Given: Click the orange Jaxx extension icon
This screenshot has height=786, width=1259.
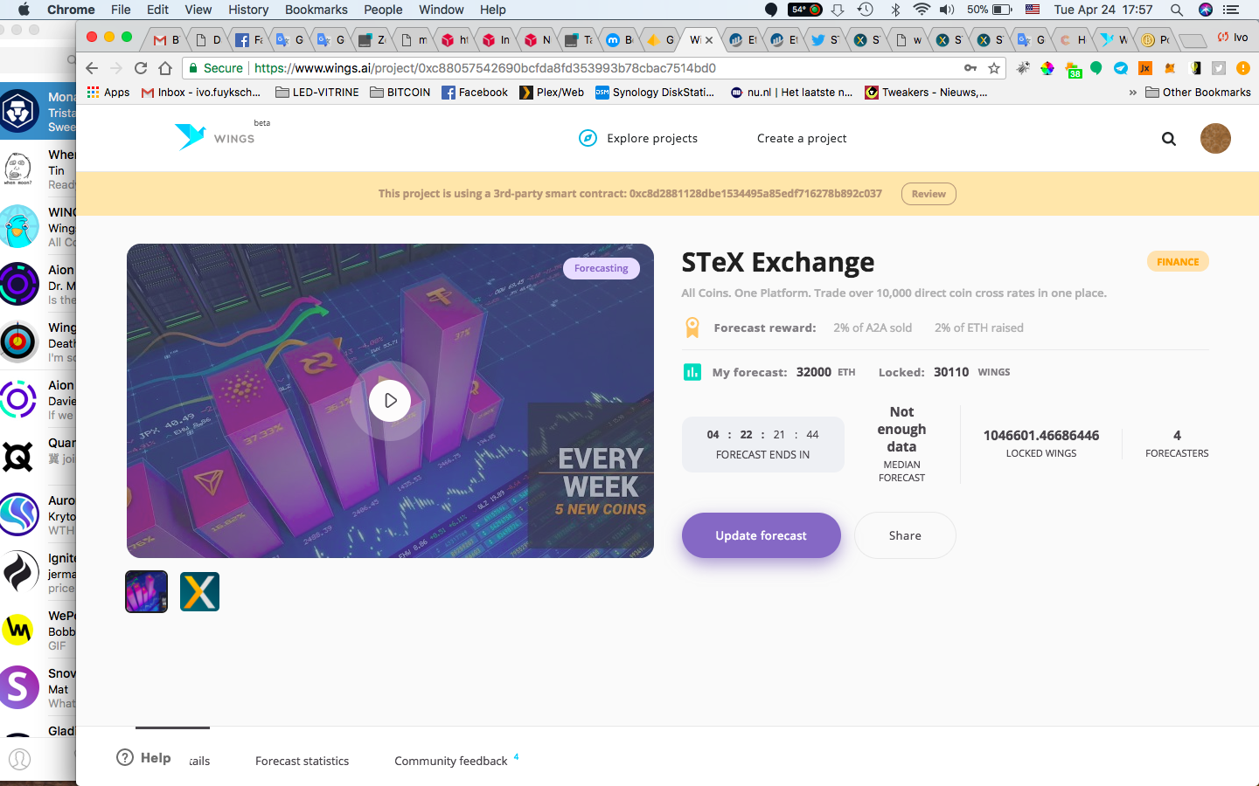Looking at the screenshot, I should coord(1145,68).
